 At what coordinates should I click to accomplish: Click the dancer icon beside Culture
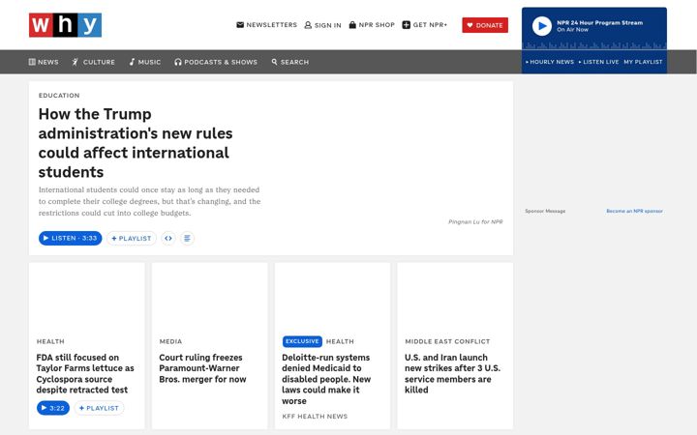point(76,62)
